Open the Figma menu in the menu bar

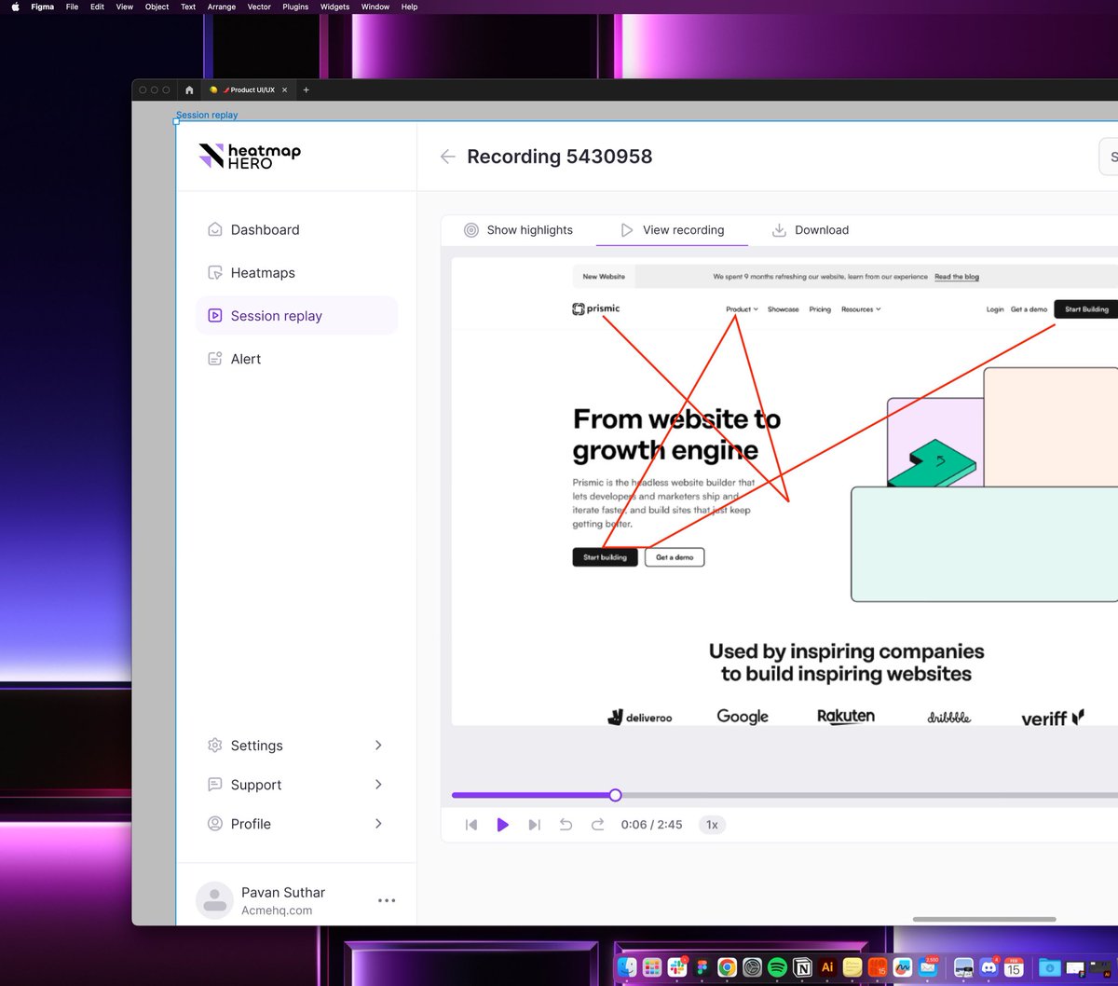pos(42,7)
